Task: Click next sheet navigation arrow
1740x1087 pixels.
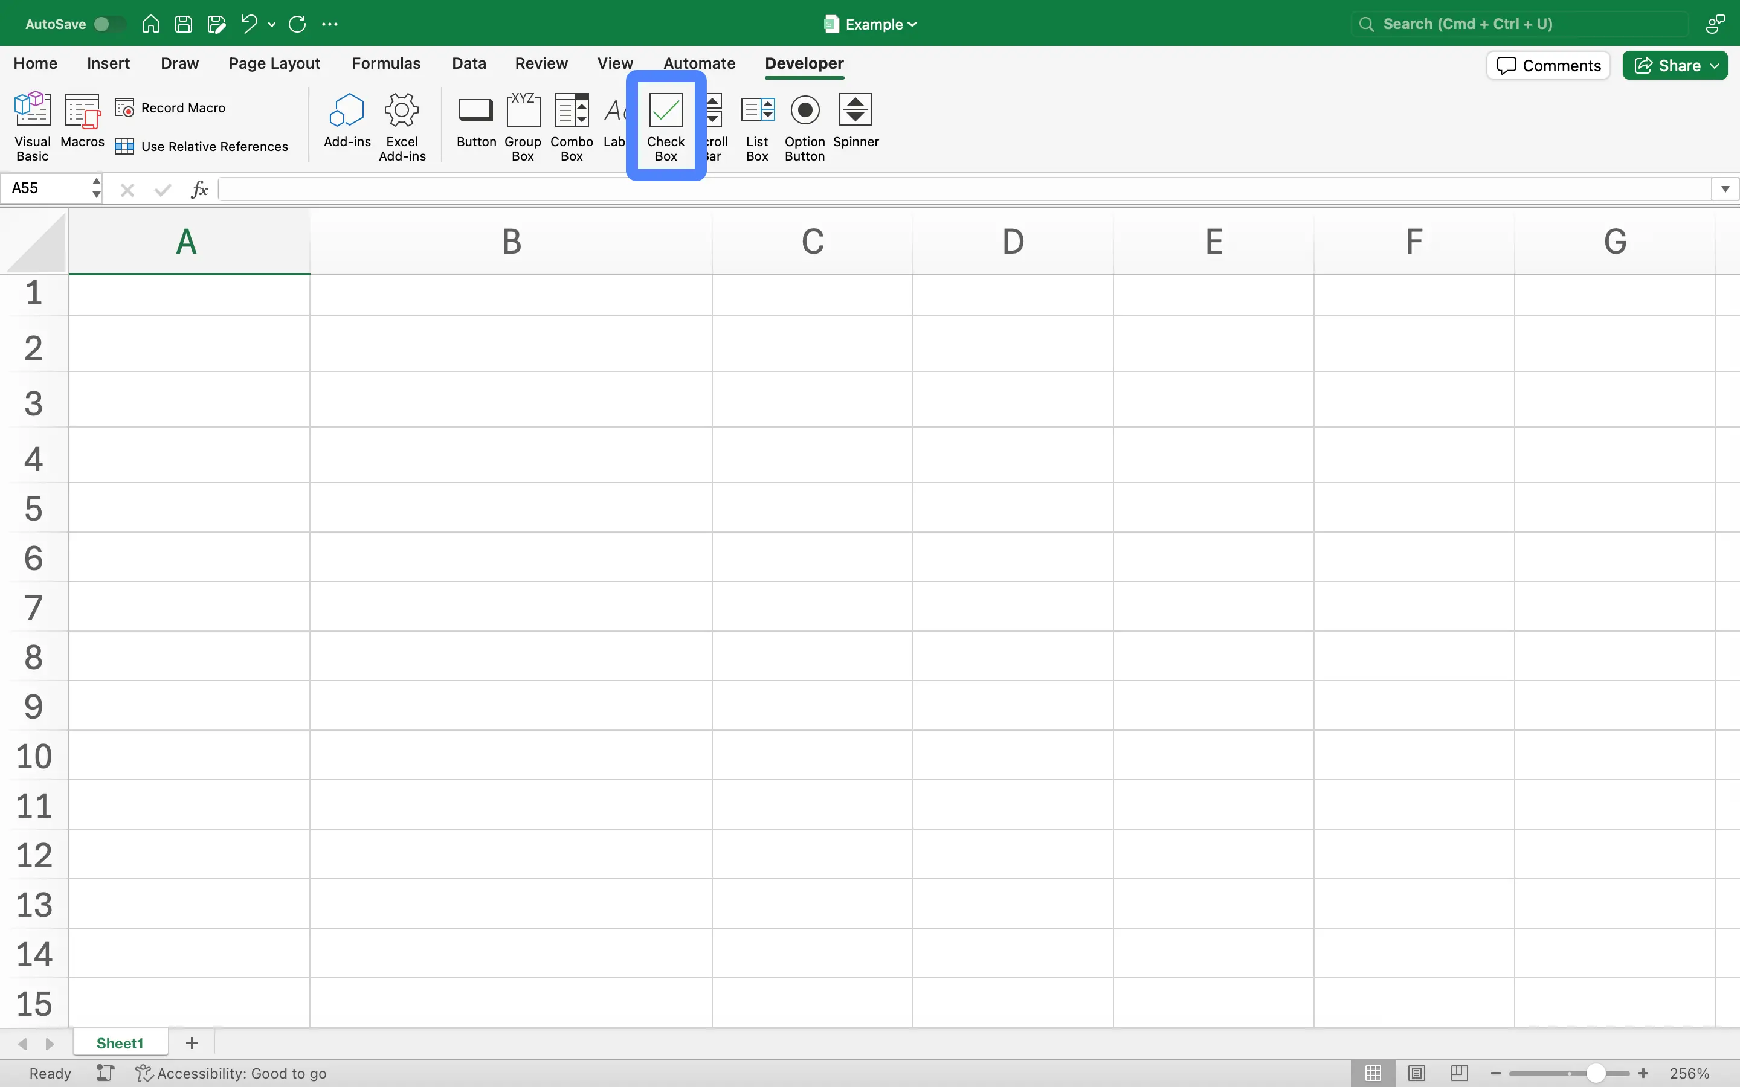Action: (x=50, y=1044)
